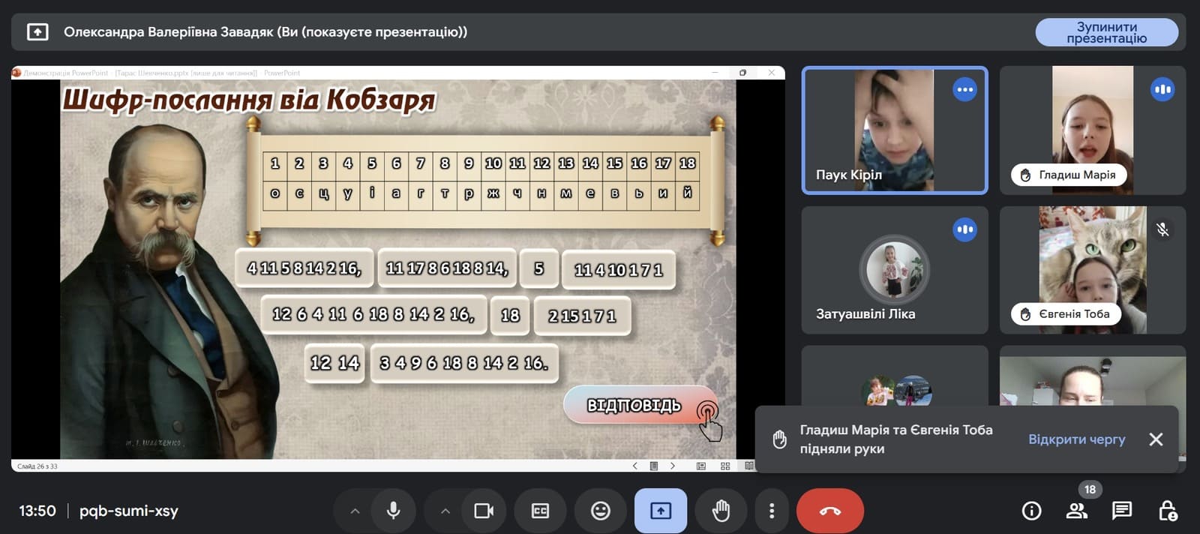Open the options dots on Паук Кіріл tile

click(964, 90)
